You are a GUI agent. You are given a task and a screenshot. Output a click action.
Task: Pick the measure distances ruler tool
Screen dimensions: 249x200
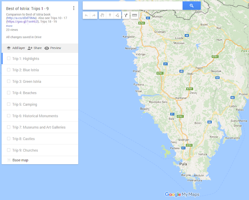[x=135, y=16]
